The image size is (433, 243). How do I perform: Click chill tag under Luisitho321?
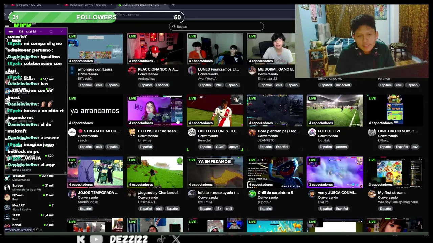pos(159,209)
